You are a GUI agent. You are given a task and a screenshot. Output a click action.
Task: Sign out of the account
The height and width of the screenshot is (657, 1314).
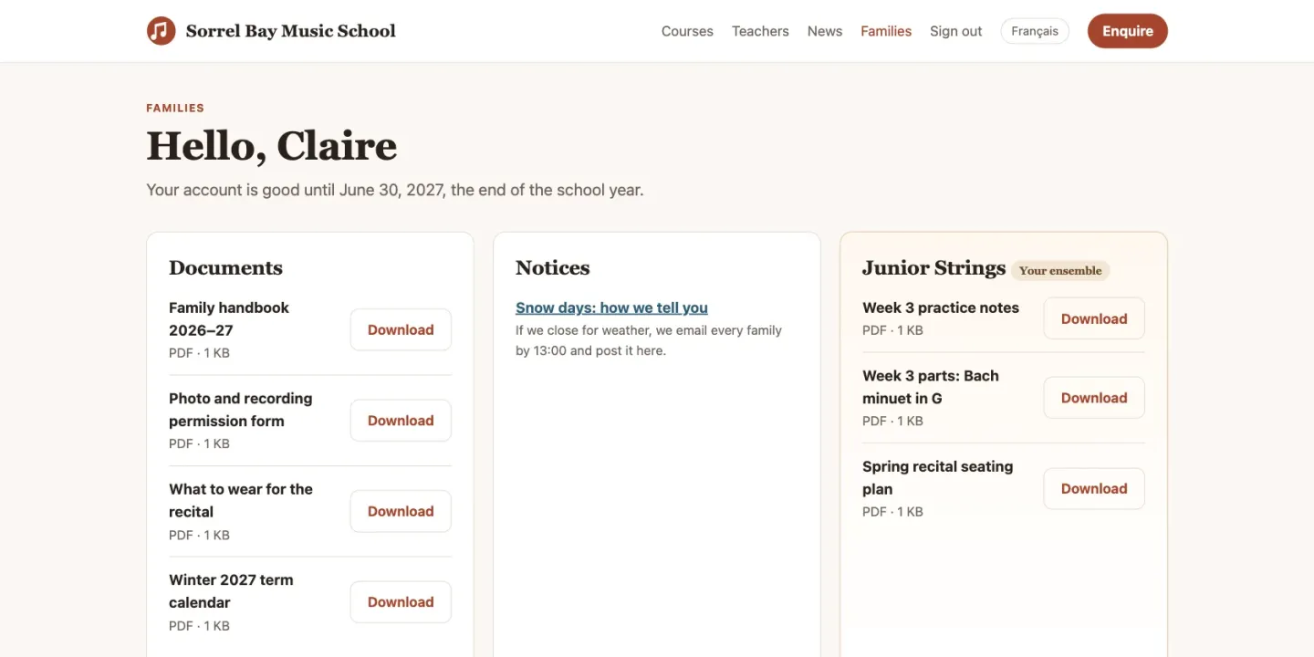(956, 31)
